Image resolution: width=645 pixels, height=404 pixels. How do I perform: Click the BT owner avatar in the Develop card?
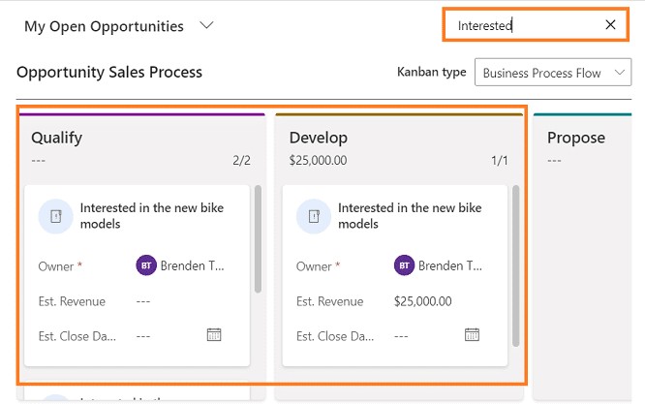(404, 265)
